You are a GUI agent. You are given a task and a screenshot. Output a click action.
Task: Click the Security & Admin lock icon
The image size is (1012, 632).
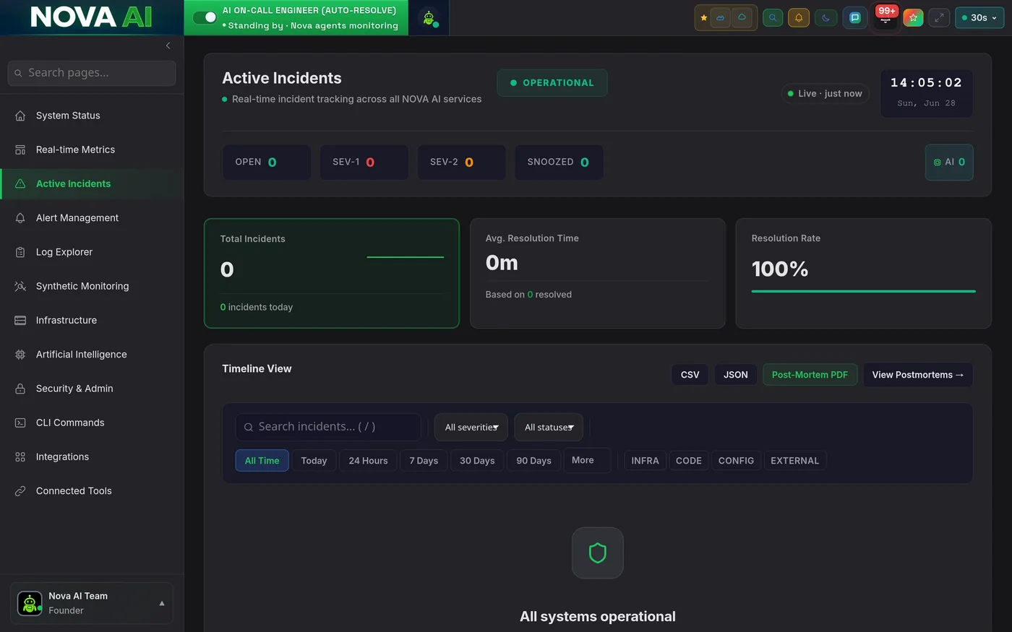20,389
